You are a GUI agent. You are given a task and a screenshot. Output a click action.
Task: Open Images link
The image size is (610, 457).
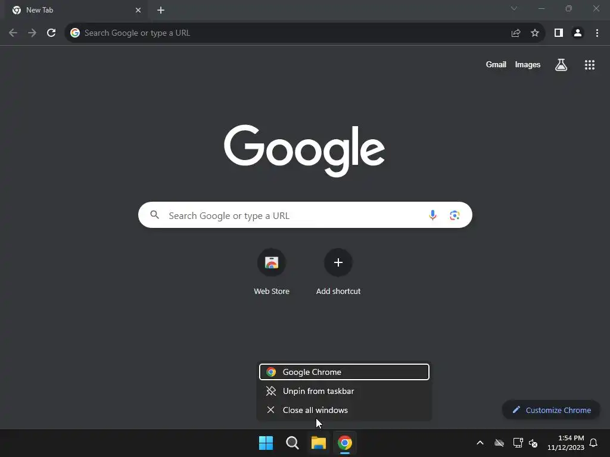528,65
